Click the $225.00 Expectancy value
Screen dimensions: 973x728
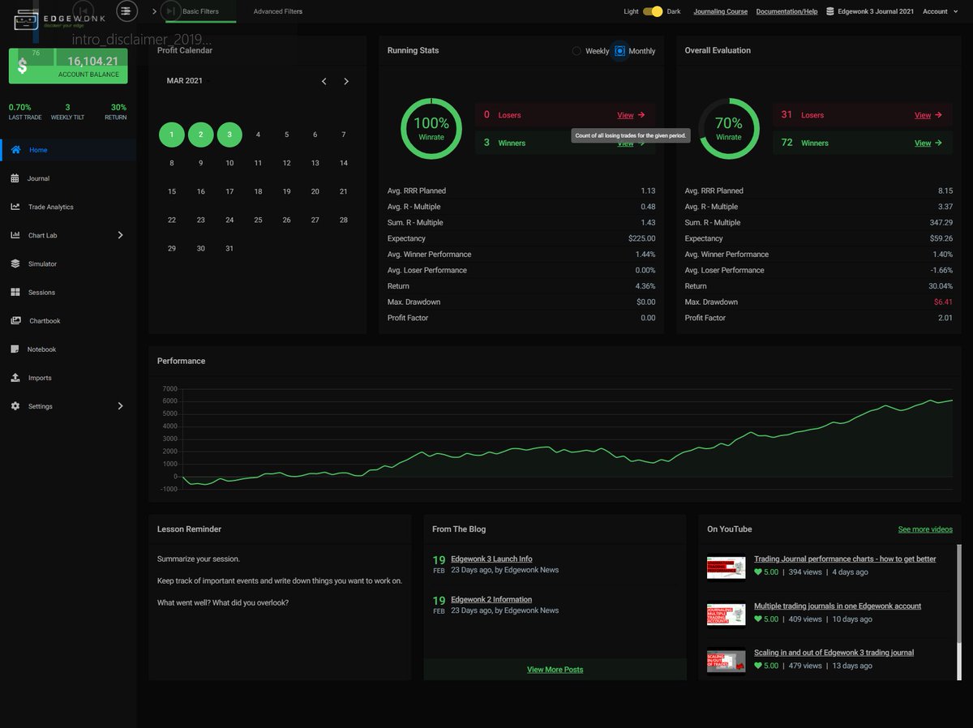click(641, 238)
